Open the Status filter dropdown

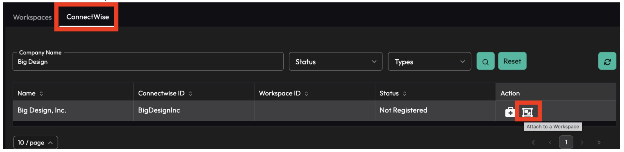point(335,62)
